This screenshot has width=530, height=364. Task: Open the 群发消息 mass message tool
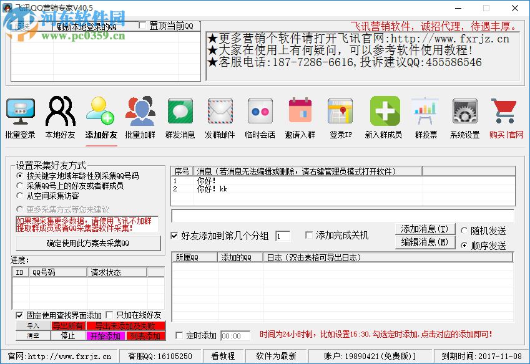pyautogui.click(x=180, y=118)
